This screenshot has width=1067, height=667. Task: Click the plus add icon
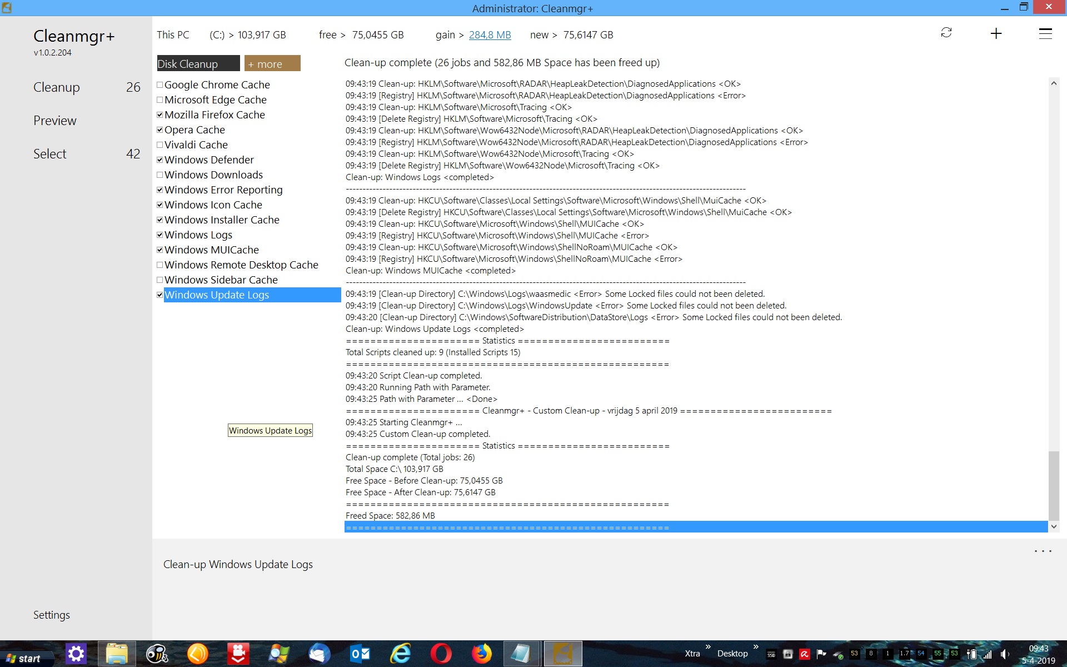tap(996, 33)
